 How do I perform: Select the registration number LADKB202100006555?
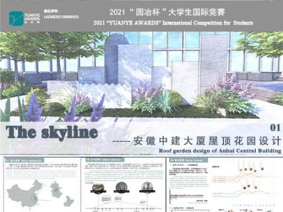61,17
